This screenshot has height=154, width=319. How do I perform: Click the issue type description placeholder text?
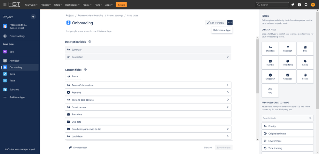89,31
